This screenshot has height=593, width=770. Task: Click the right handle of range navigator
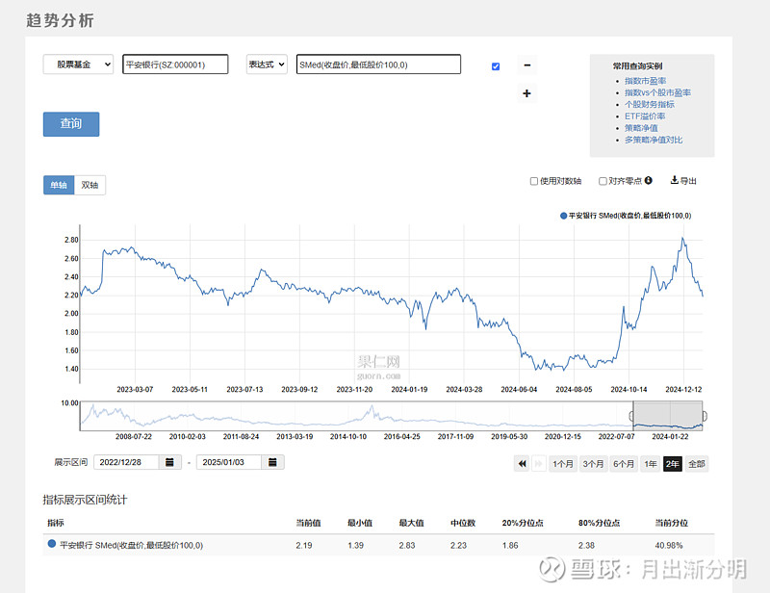[705, 416]
